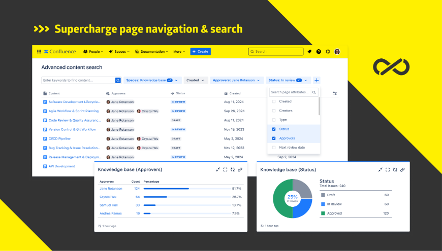Viewport: 442px width, 251px height.
Task: Click Jane Rotanson avatar in CI/CD Pipeline row
Action: [108, 139]
